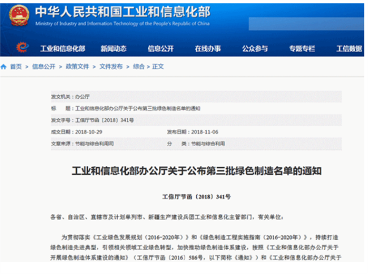The height and width of the screenshot is (274, 368).
Task: Click the 首页 breadcrumb link
Action: pyautogui.click(x=16, y=66)
